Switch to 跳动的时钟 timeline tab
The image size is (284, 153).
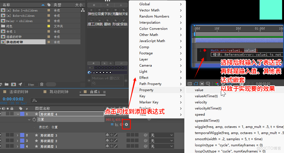click(x=59, y=92)
